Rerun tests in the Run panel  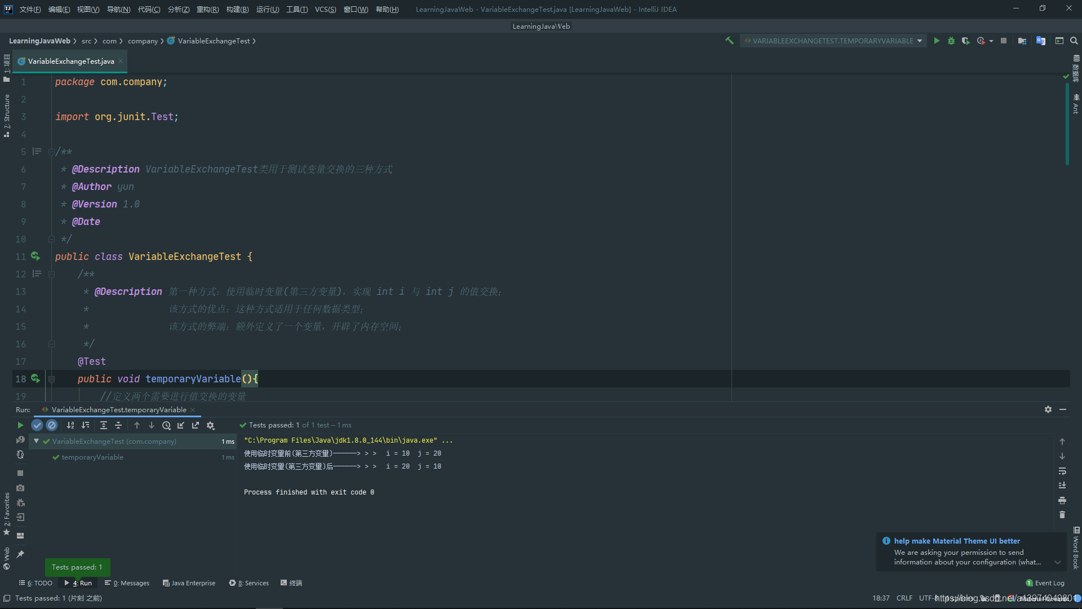20,425
